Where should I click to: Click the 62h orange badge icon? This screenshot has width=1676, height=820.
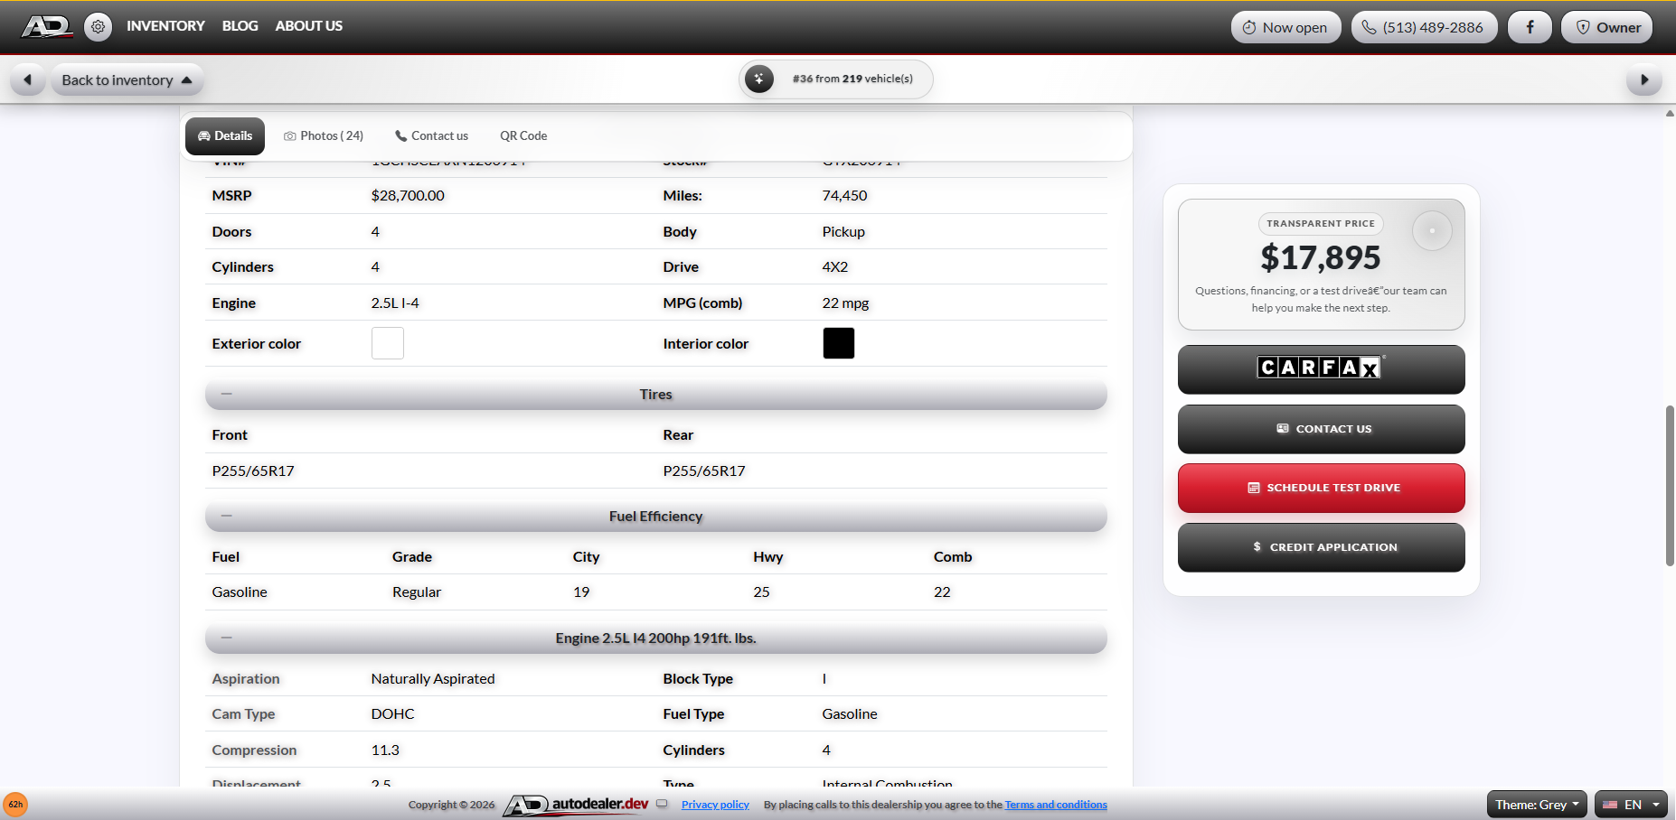(x=15, y=805)
